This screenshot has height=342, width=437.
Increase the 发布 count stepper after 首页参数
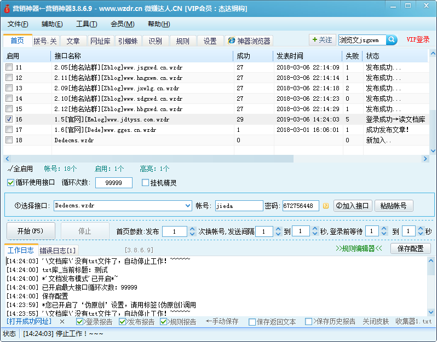pyautogui.click(x=191, y=229)
